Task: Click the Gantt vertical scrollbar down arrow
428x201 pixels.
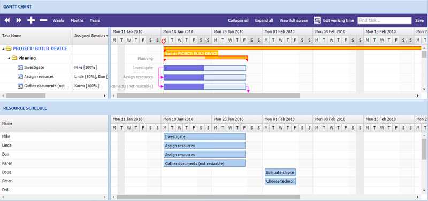Action: click(424, 89)
